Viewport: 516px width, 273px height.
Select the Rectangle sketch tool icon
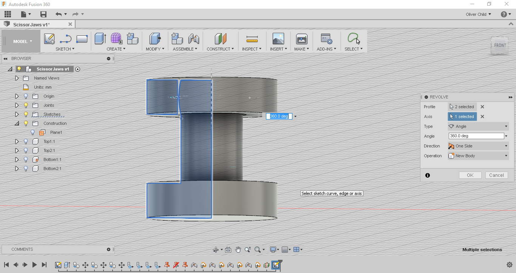coord(82,39)
